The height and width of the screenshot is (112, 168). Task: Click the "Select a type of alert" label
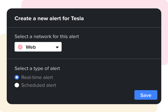[37, 68]
